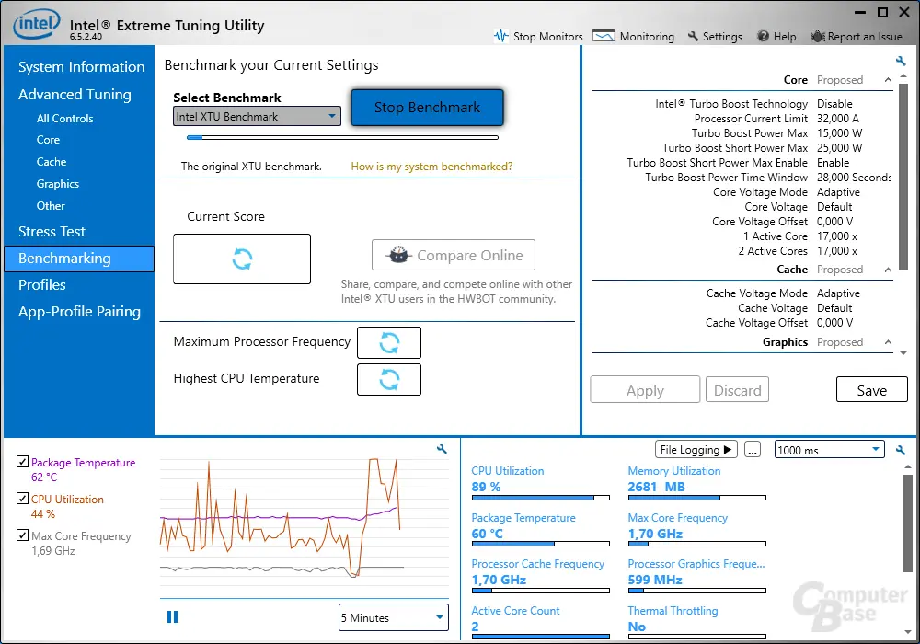Click the CPU Utilization 89 % bar
The image size is (920, 644).
(x=540, y=498)
